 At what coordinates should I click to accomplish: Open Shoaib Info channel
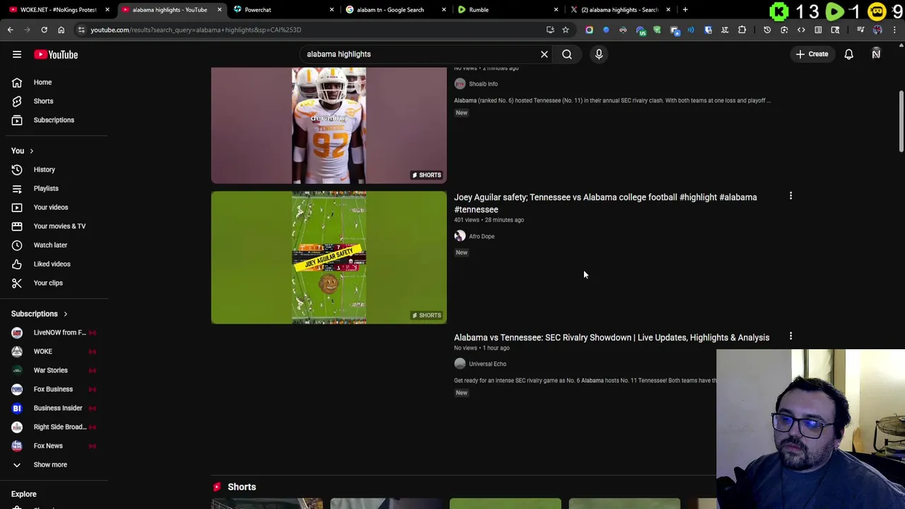point(483,83)
